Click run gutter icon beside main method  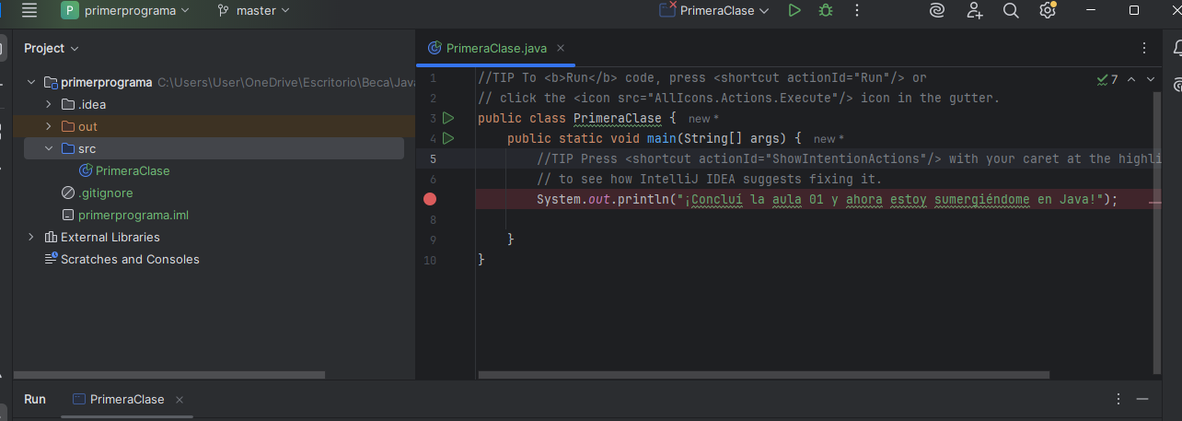pos(448,139)
